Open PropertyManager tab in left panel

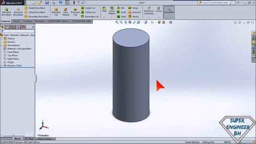tap(8, 27)
